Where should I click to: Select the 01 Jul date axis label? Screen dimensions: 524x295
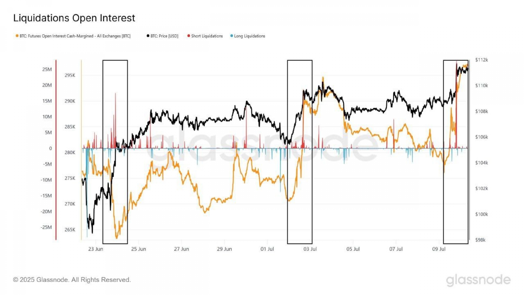tap(267, 249)
